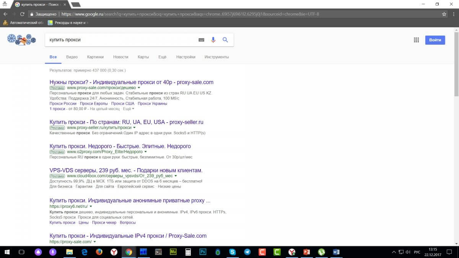
Task: Open the Google apps grid
Action: pos(417,40)
